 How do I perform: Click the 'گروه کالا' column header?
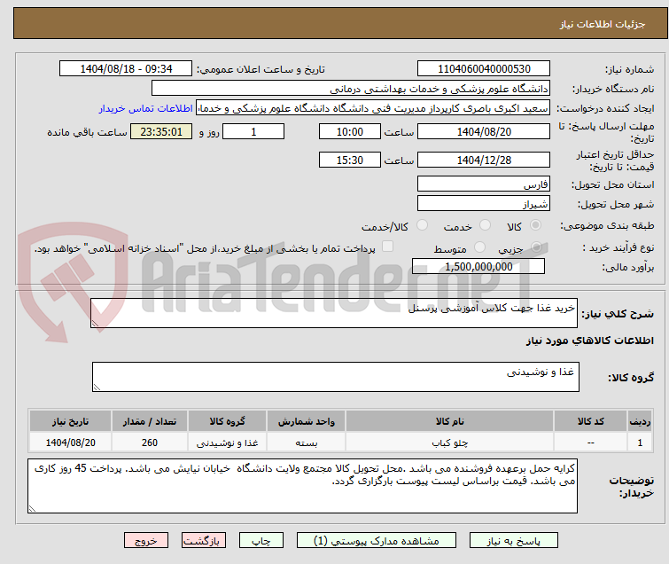[227, 421]
